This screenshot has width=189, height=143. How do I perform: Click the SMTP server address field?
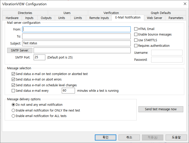(82, 50)
